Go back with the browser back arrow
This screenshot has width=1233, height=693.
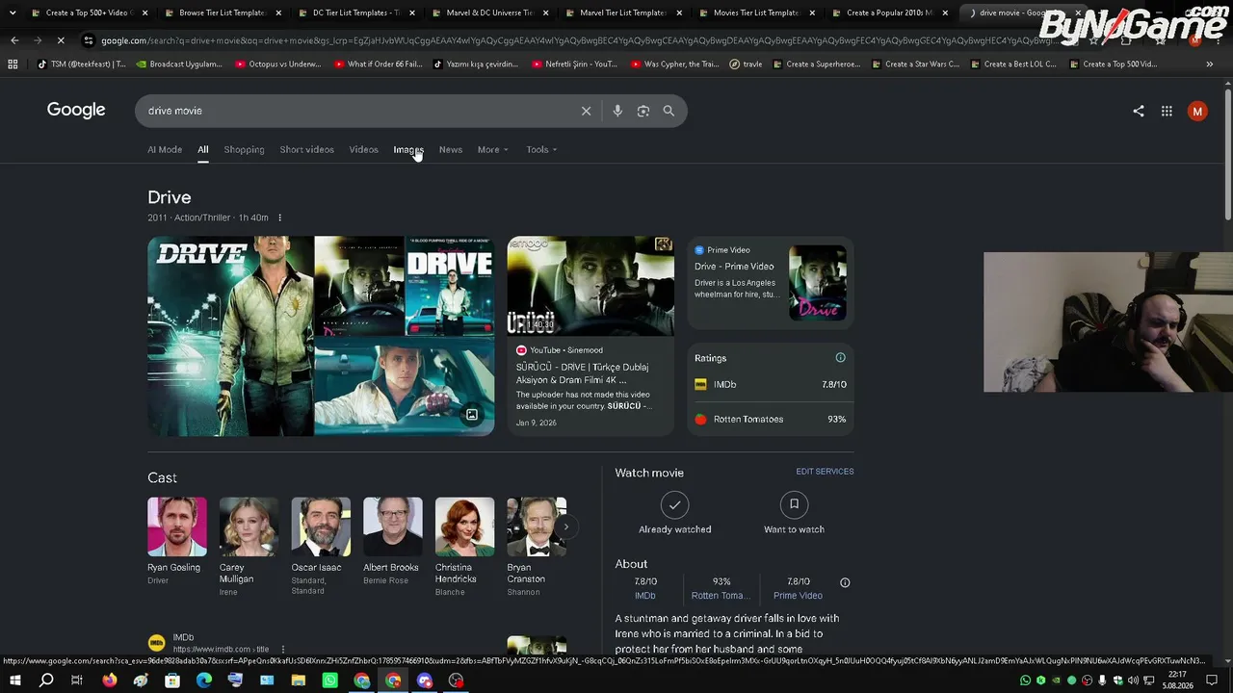pos(14,40)
